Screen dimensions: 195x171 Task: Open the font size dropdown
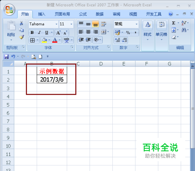pos(71,24)
